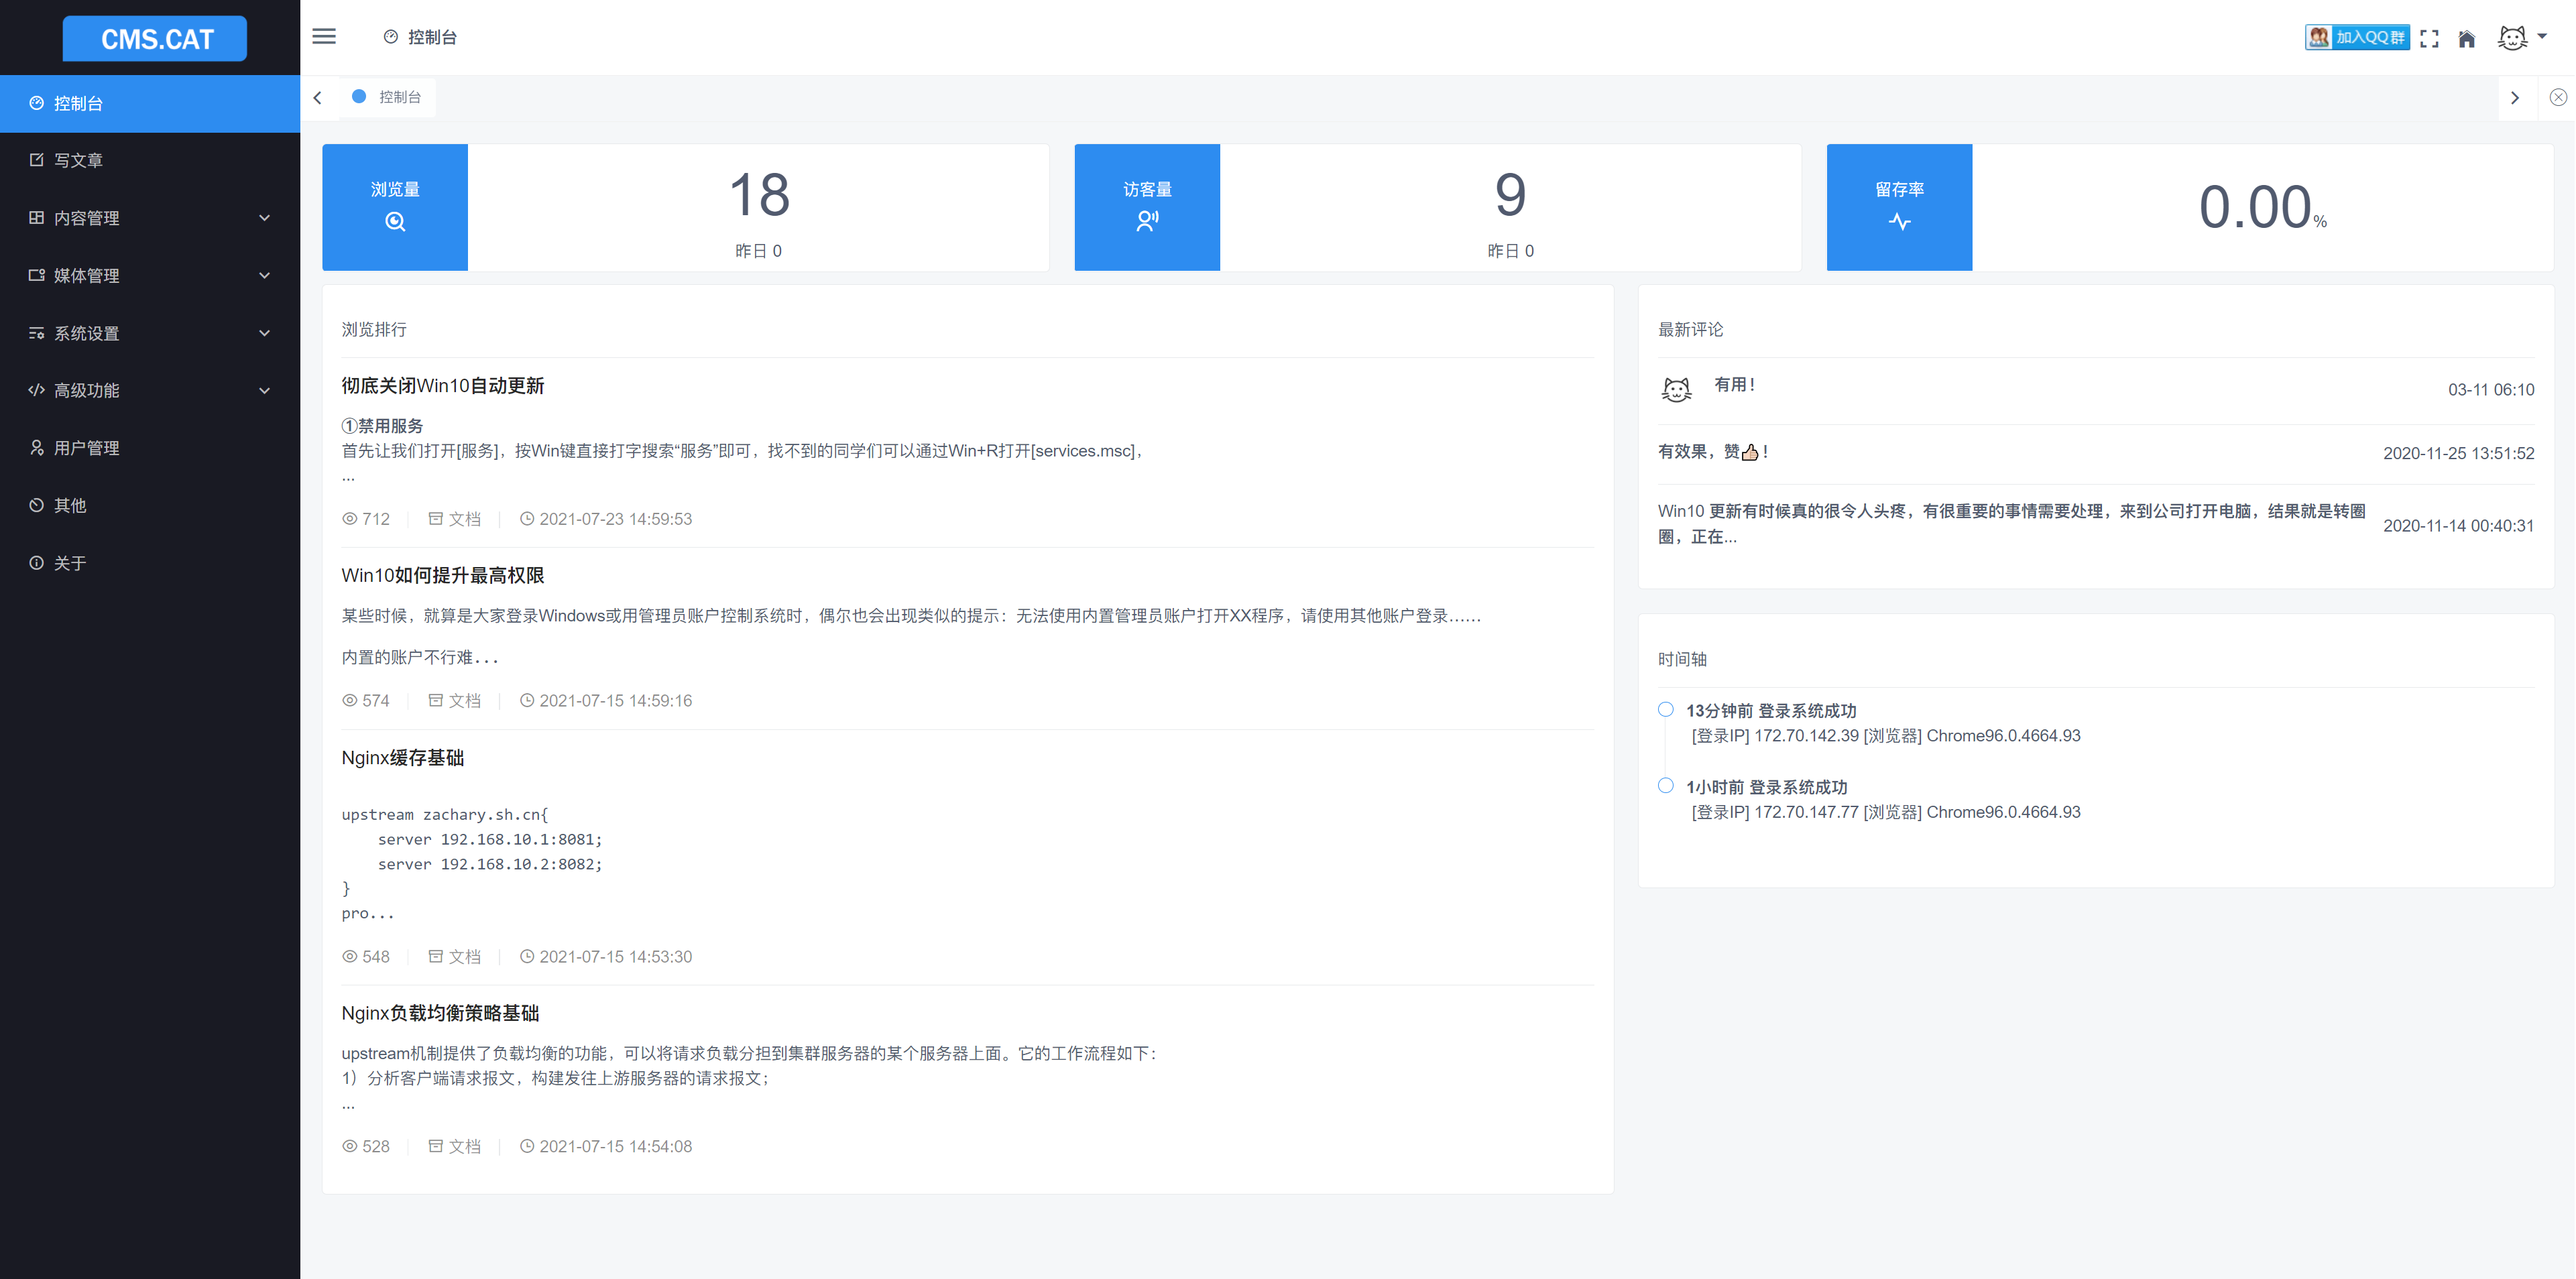Screen dimensions: 2576x1279
Task: Click the retention rate pulse icon
Action: click(x=1899, y=222)
